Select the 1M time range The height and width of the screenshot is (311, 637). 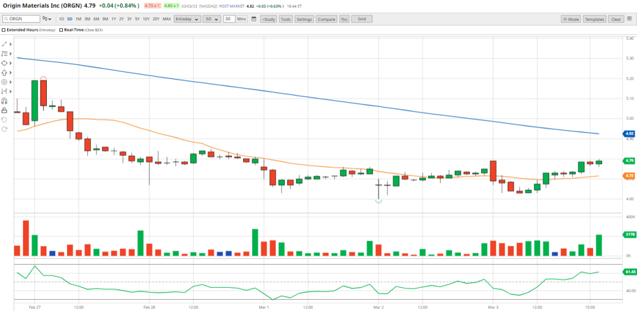pos(78,19)
